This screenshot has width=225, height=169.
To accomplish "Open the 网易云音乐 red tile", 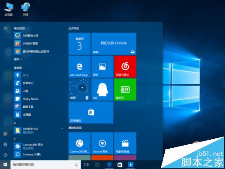I will tap(125, 67).
